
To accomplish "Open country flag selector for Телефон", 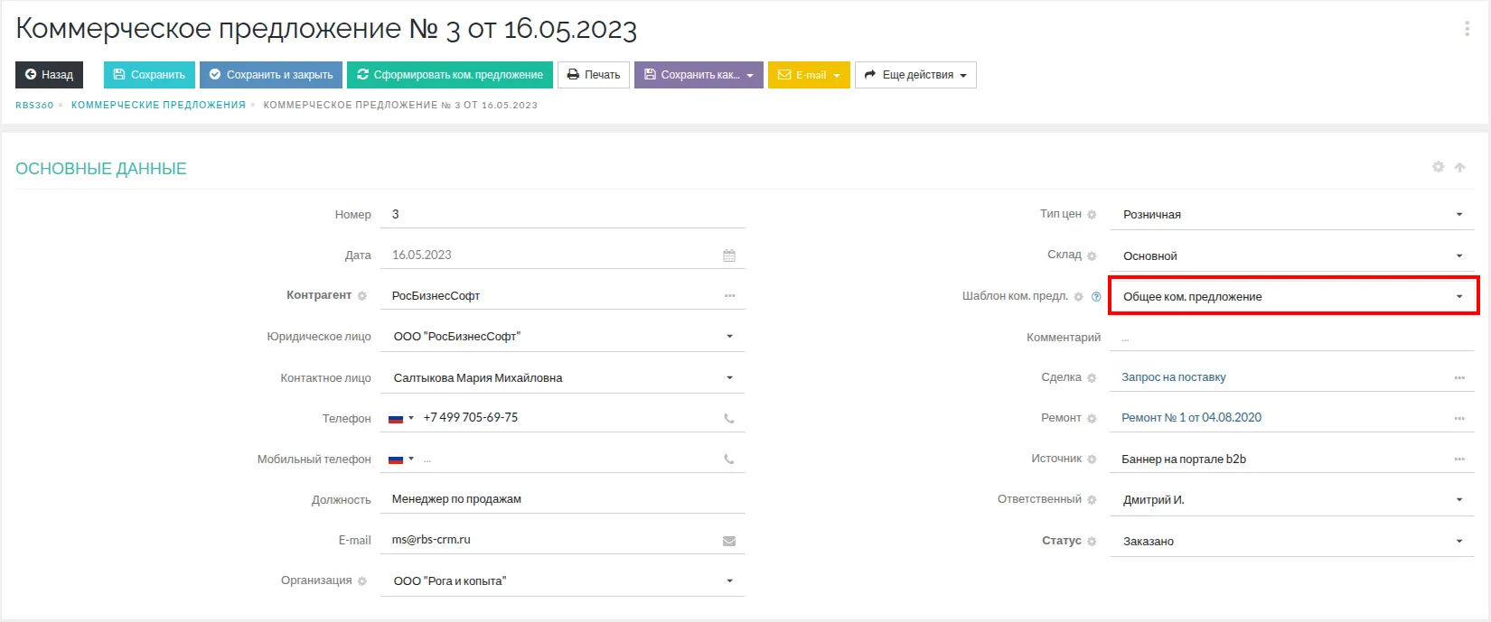I will (400, 418).
